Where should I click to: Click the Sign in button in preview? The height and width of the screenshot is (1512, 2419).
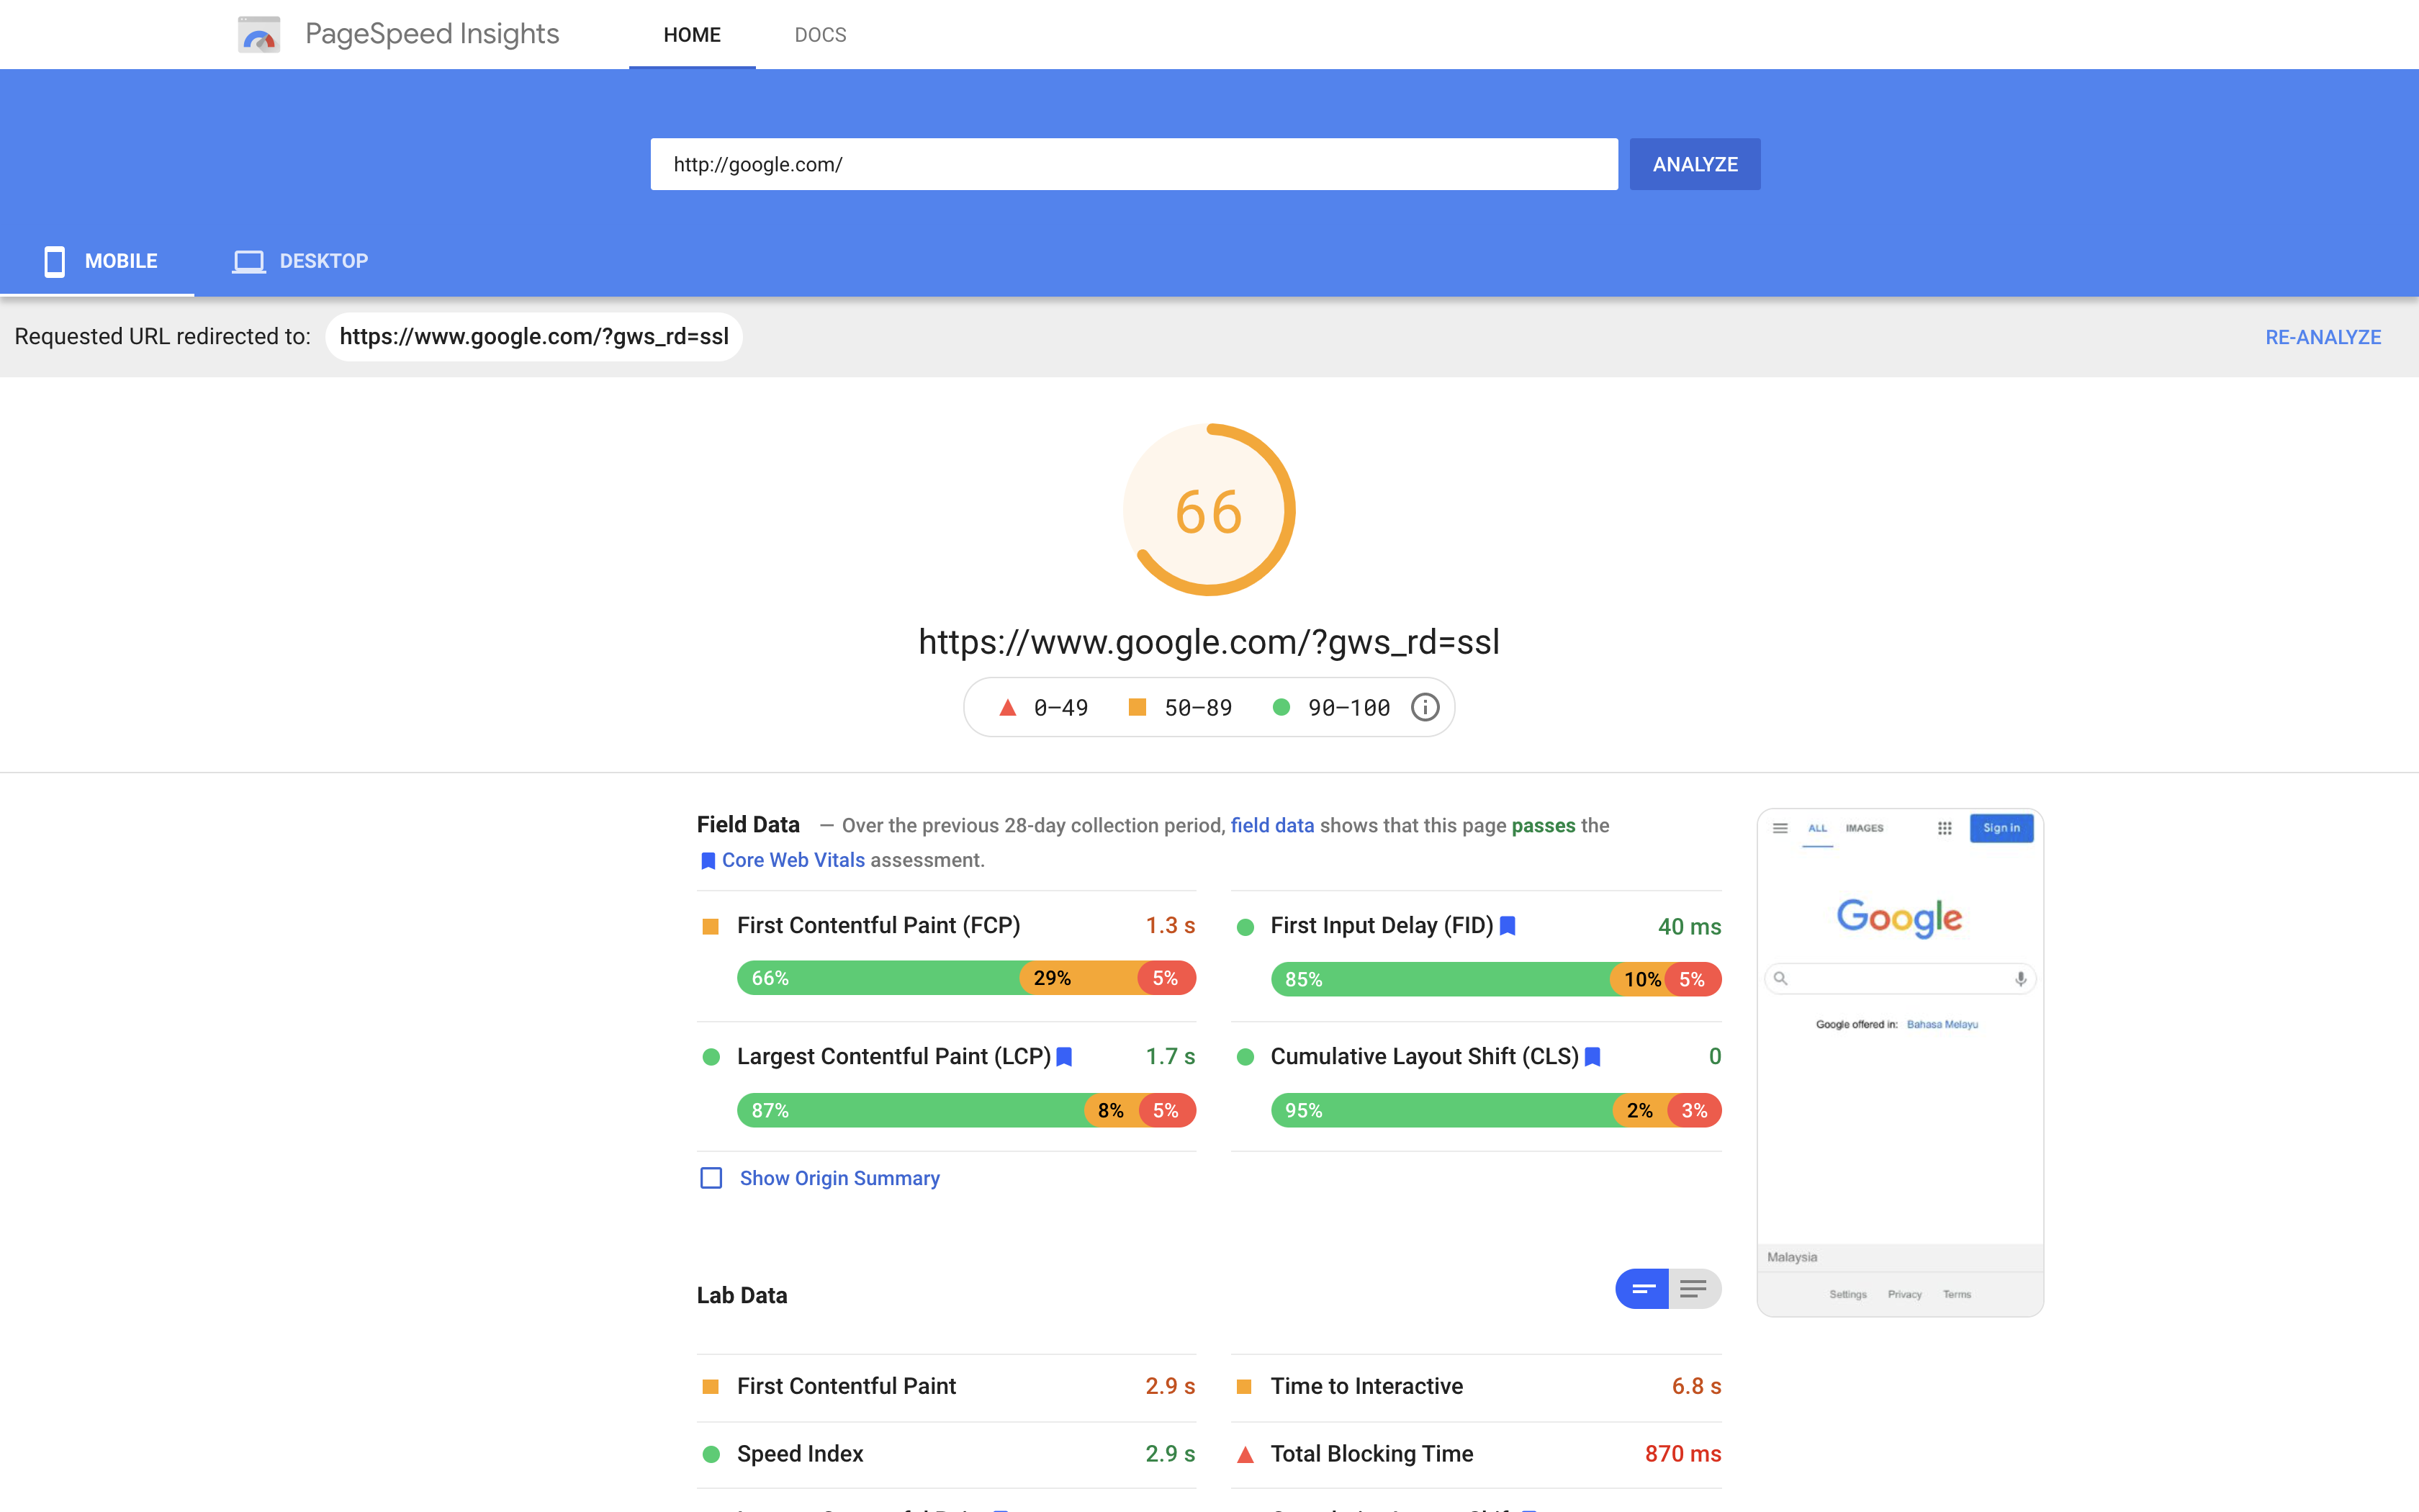coord(2001,828)
